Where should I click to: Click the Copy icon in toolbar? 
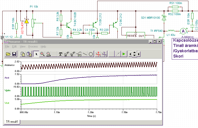click(23, 54)
